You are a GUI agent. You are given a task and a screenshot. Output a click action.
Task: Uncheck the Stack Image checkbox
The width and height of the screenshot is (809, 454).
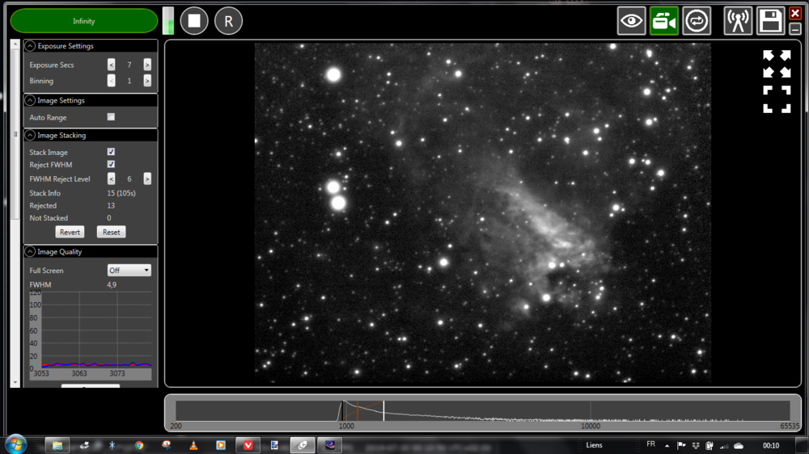(111, 152)
